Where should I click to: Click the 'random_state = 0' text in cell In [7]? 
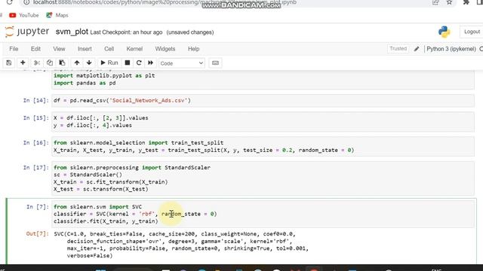point(189,214)
